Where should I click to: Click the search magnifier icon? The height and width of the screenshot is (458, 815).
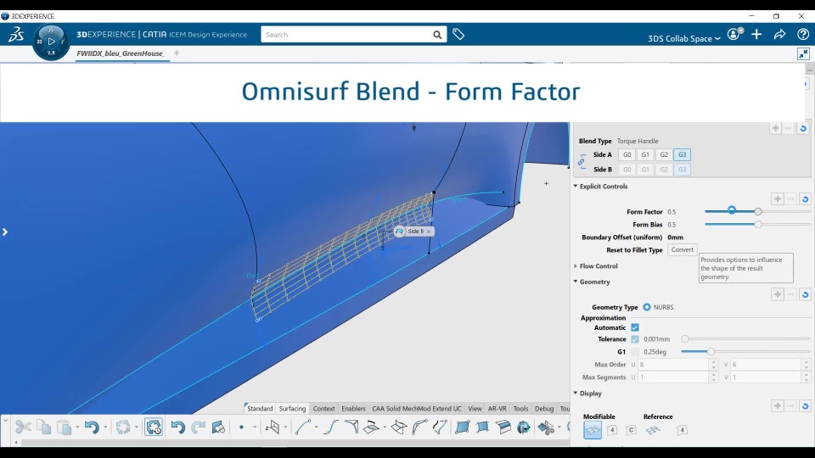[437, 35]
